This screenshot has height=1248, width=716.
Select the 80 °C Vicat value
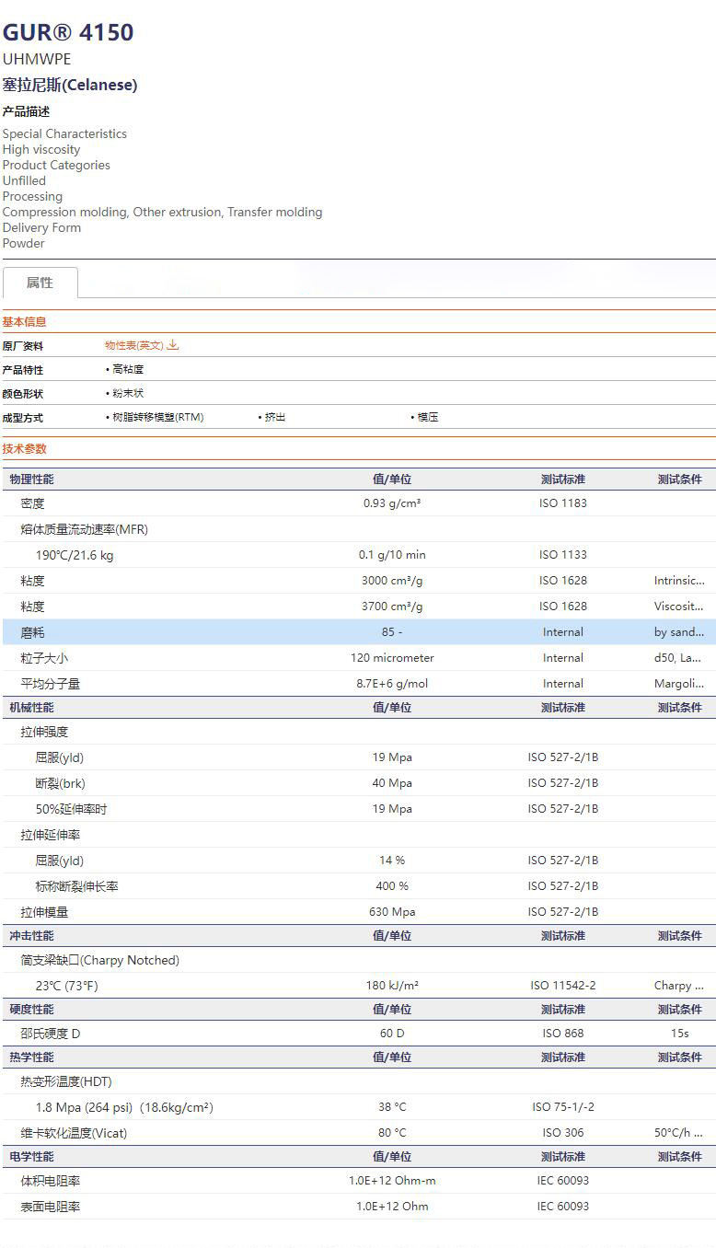coord(392,1133)
